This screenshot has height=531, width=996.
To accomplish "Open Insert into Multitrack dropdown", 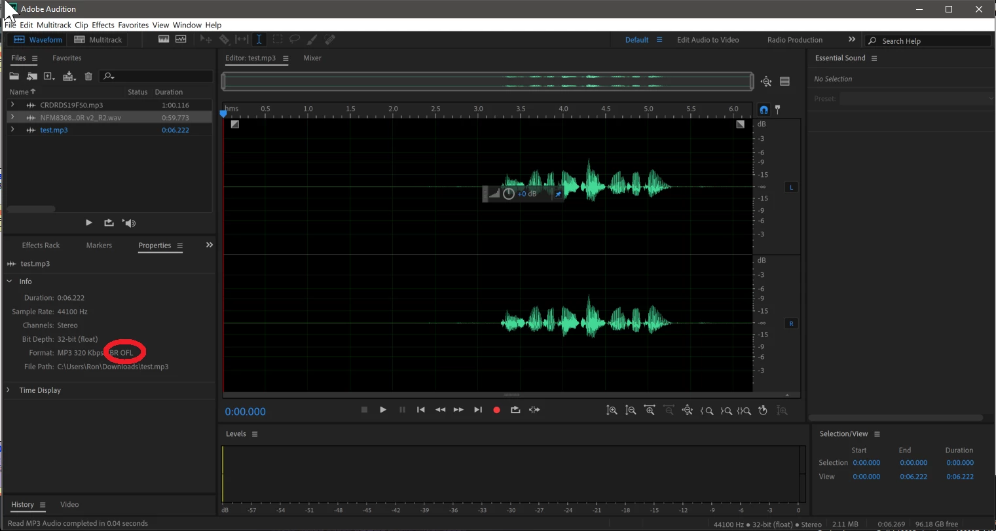I will click(x=69, y=77).
